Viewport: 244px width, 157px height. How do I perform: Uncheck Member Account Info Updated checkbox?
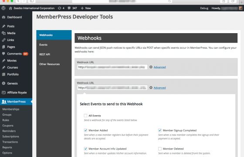click(85, 149)
